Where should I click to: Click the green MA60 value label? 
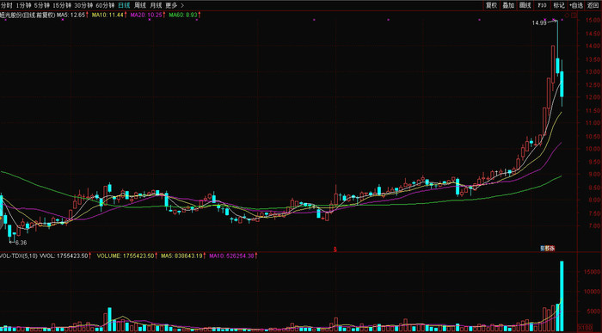[x=185, y=15]
